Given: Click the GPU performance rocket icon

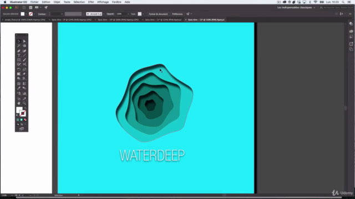Looking at the screenshot, I should tap(46, 7).
